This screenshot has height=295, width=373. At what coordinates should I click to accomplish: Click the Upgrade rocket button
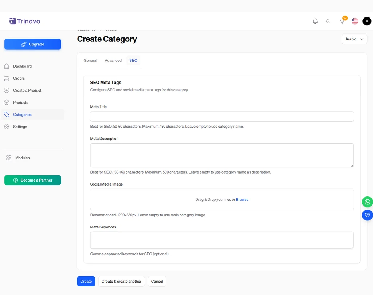32,44
